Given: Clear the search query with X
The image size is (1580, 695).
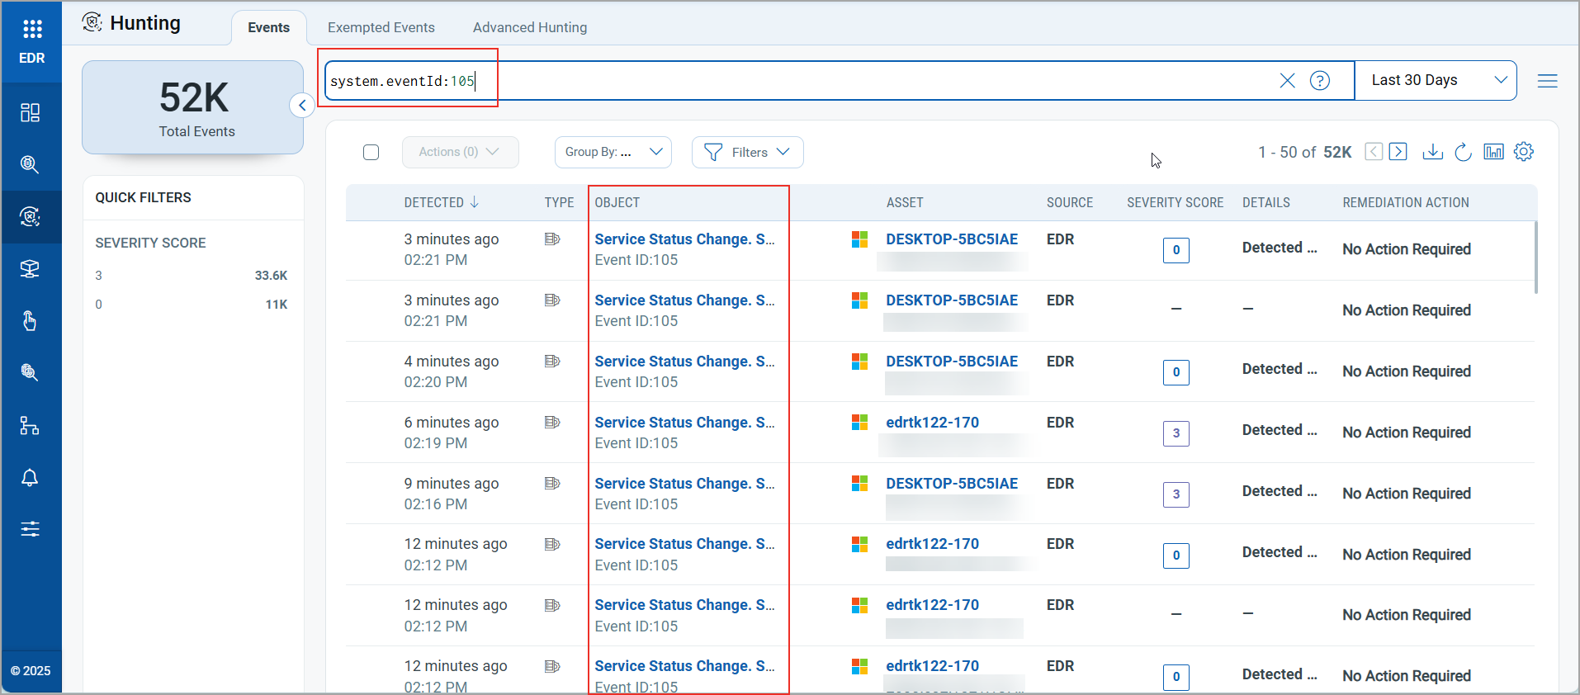Looking at the screenshot, I should click(x=1287, y=80).
